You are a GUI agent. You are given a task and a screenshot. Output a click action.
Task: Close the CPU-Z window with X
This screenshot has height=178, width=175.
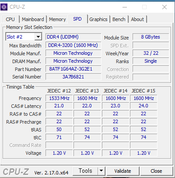tap(164, 7)
